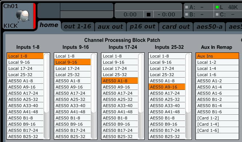Select AES50 B1-8 for Inputs 25-32
The width and height of the screenshot is (242, 142).
click(x=167, y=118)
